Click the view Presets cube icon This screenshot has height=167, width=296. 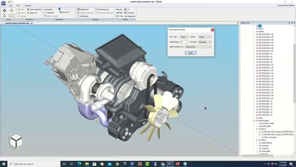click(125, 9)
